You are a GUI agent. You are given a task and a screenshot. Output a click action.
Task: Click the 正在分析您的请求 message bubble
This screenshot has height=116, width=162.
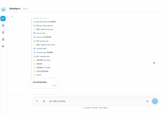tap(44, 83)
